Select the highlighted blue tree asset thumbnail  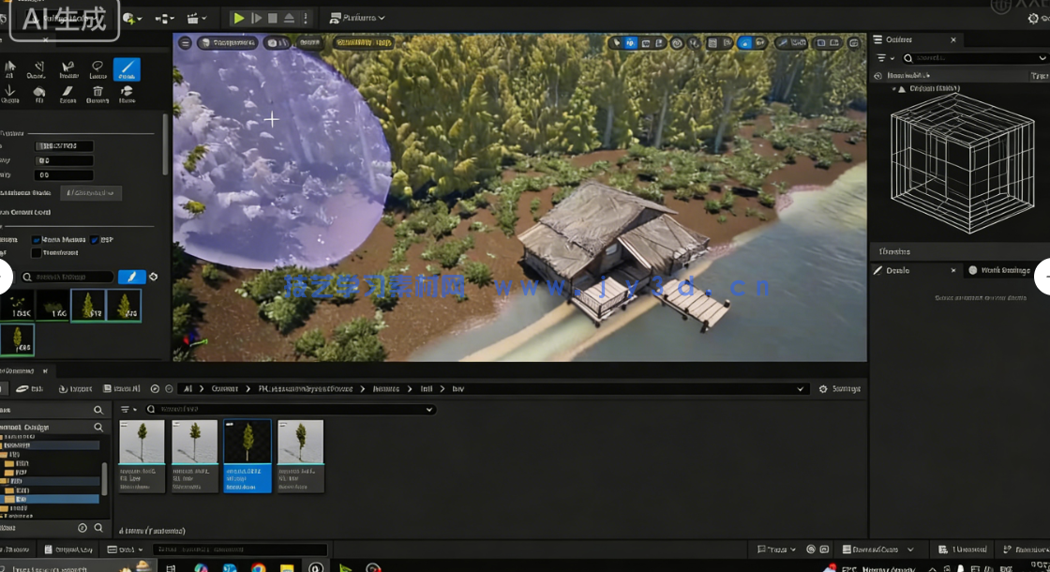pos(247,455)
